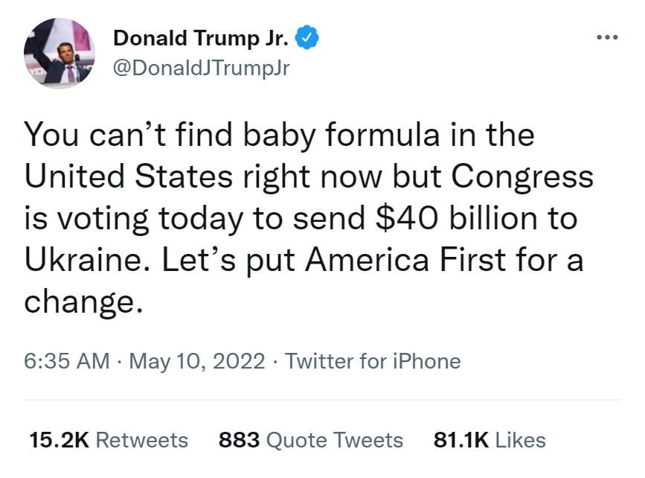Screen dimensions: 645x478
Task: Open the 883 Quote Tweets list
Action: (311, 440)
